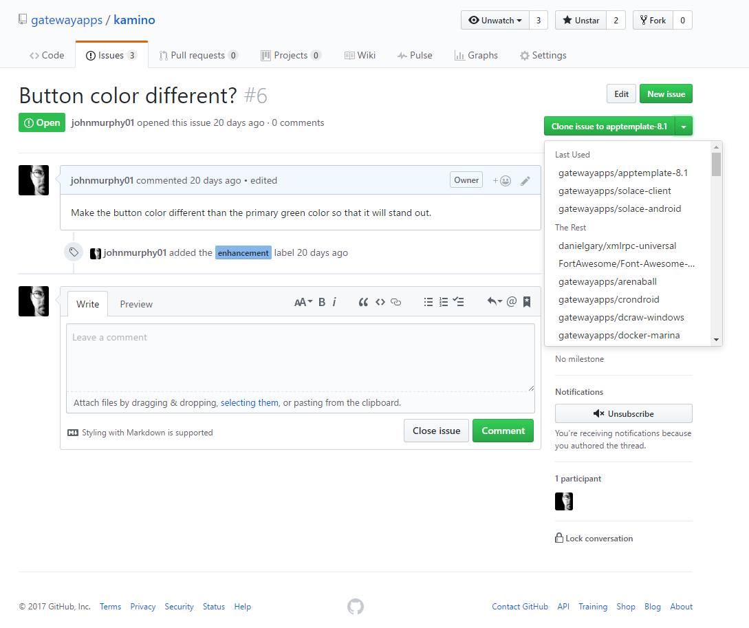This screenshot has height=628, width=749.
Task: Open the saved replies arrow icon
Action: pos(495,301)
